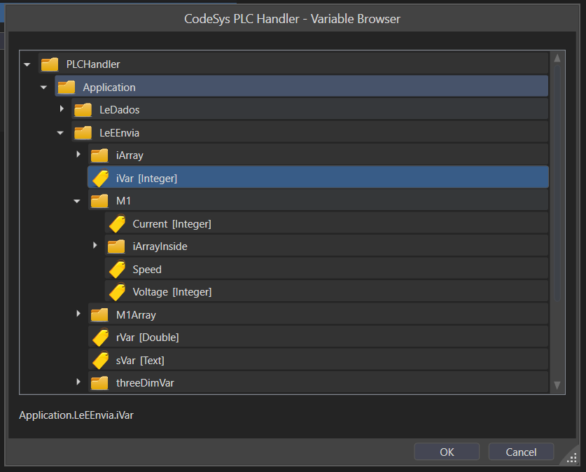Collapse the M1 node

click(78, 201)
